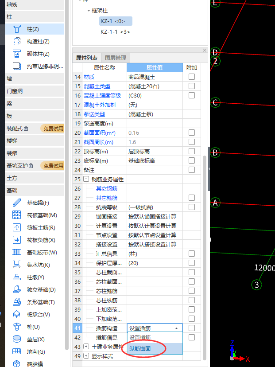
Task: Click axis bubble A in the drawing
Action: (x=215, y=203)
